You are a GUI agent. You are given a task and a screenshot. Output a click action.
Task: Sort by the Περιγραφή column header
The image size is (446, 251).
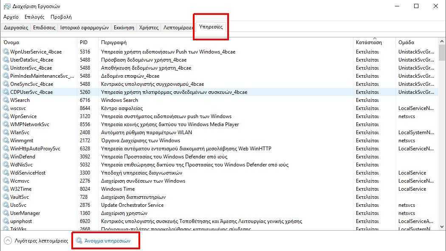(x=226, y=42)
